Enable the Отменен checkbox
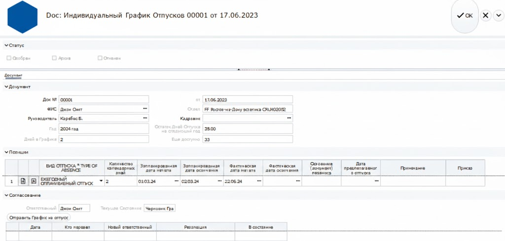 point(100,59)
